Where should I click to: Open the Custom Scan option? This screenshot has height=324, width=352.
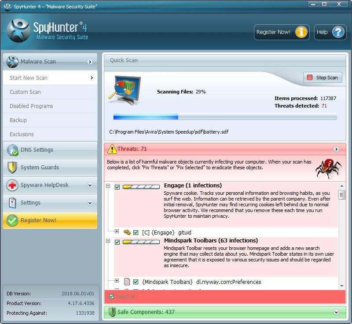[50, 92]
